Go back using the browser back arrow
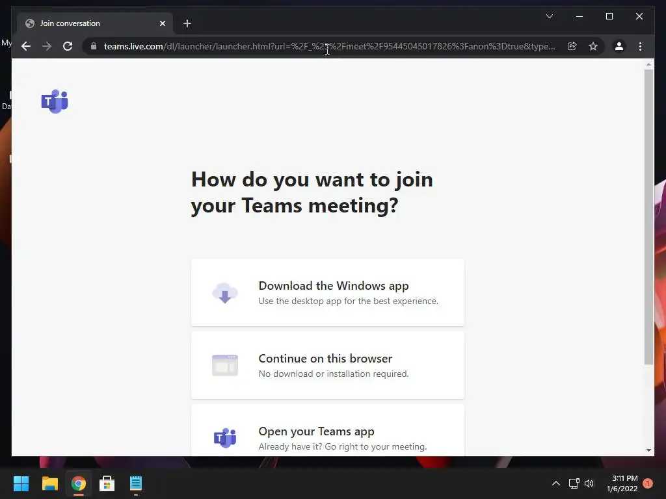The image size is (666, 499). (x=26, y=46)
